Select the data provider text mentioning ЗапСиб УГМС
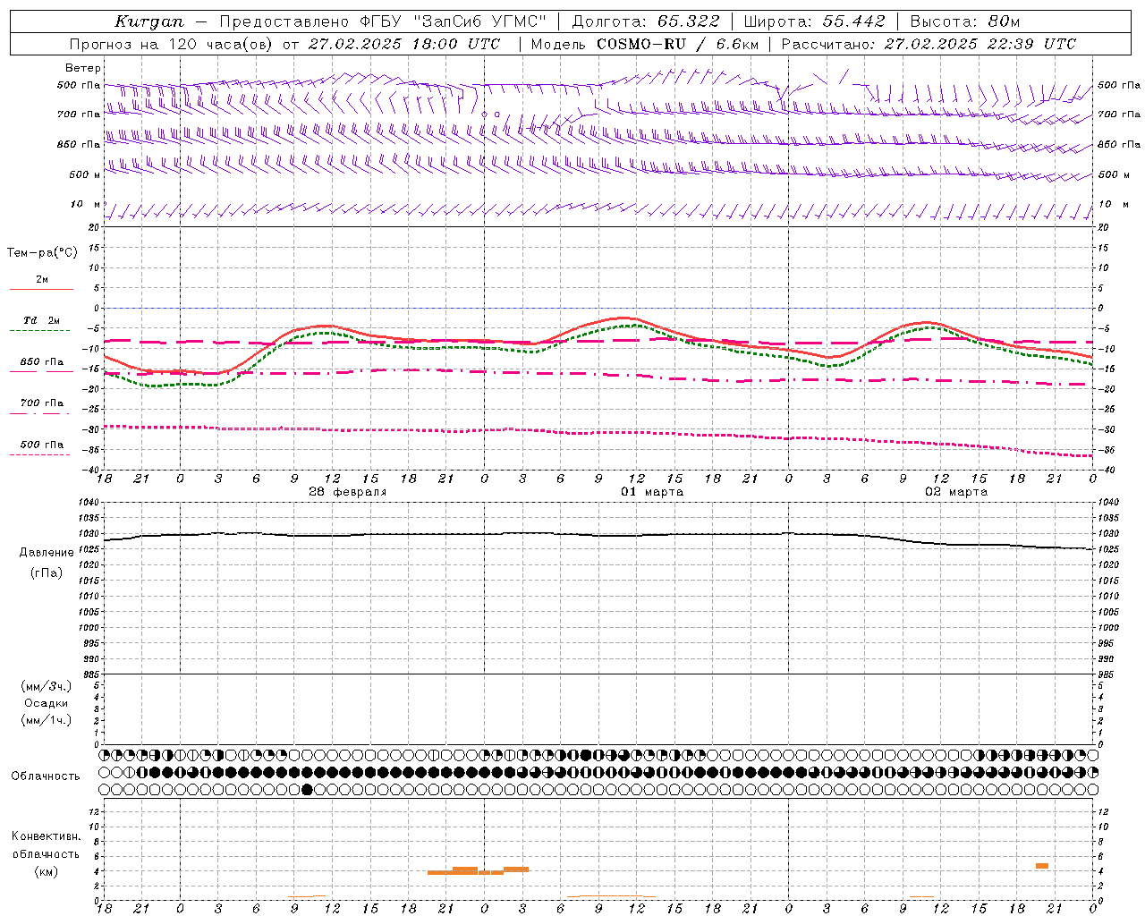The image size is (1145, 916). pyautogui.click(x=383, y=21)
